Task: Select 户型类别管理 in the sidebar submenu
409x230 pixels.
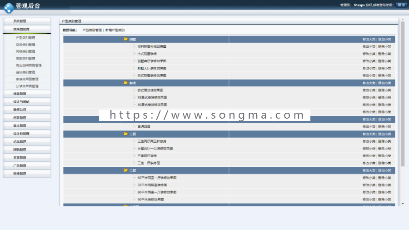Action: point(25,38)
